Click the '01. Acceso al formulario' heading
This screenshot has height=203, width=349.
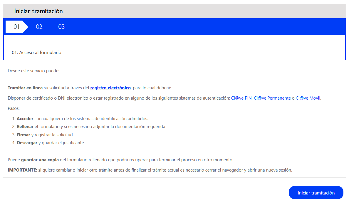(36, 53)
